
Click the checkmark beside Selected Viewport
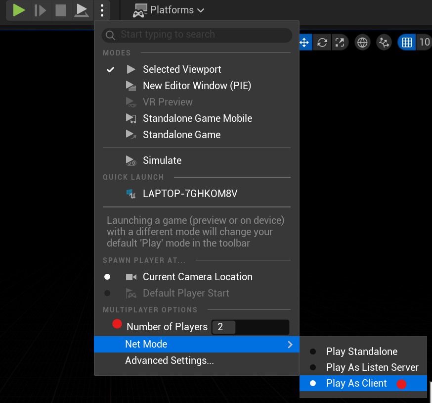pyautogui.click(x=110, y=69)
